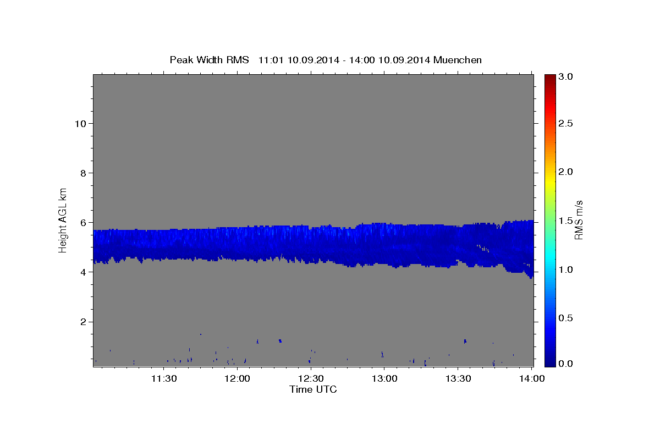Click the 11:30 time tick label
660x440 pixels.
tap(164, 378)
